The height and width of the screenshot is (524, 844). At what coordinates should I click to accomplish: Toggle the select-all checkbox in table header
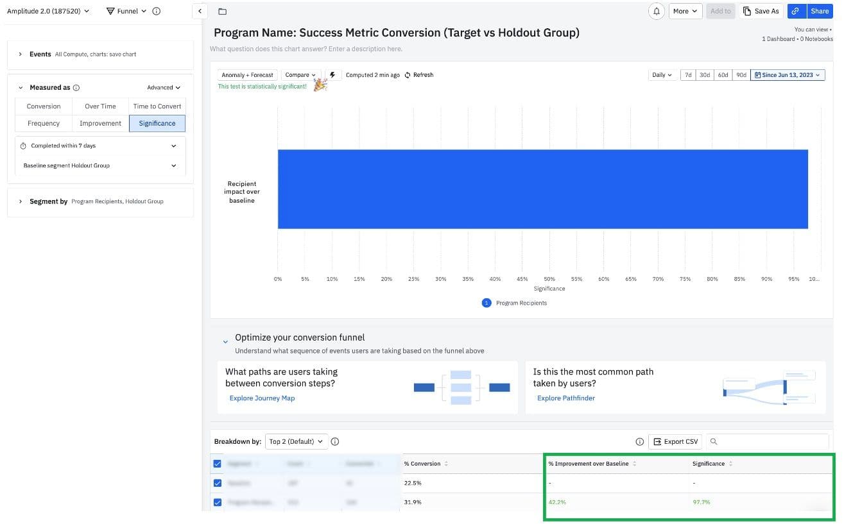[217, 464]
